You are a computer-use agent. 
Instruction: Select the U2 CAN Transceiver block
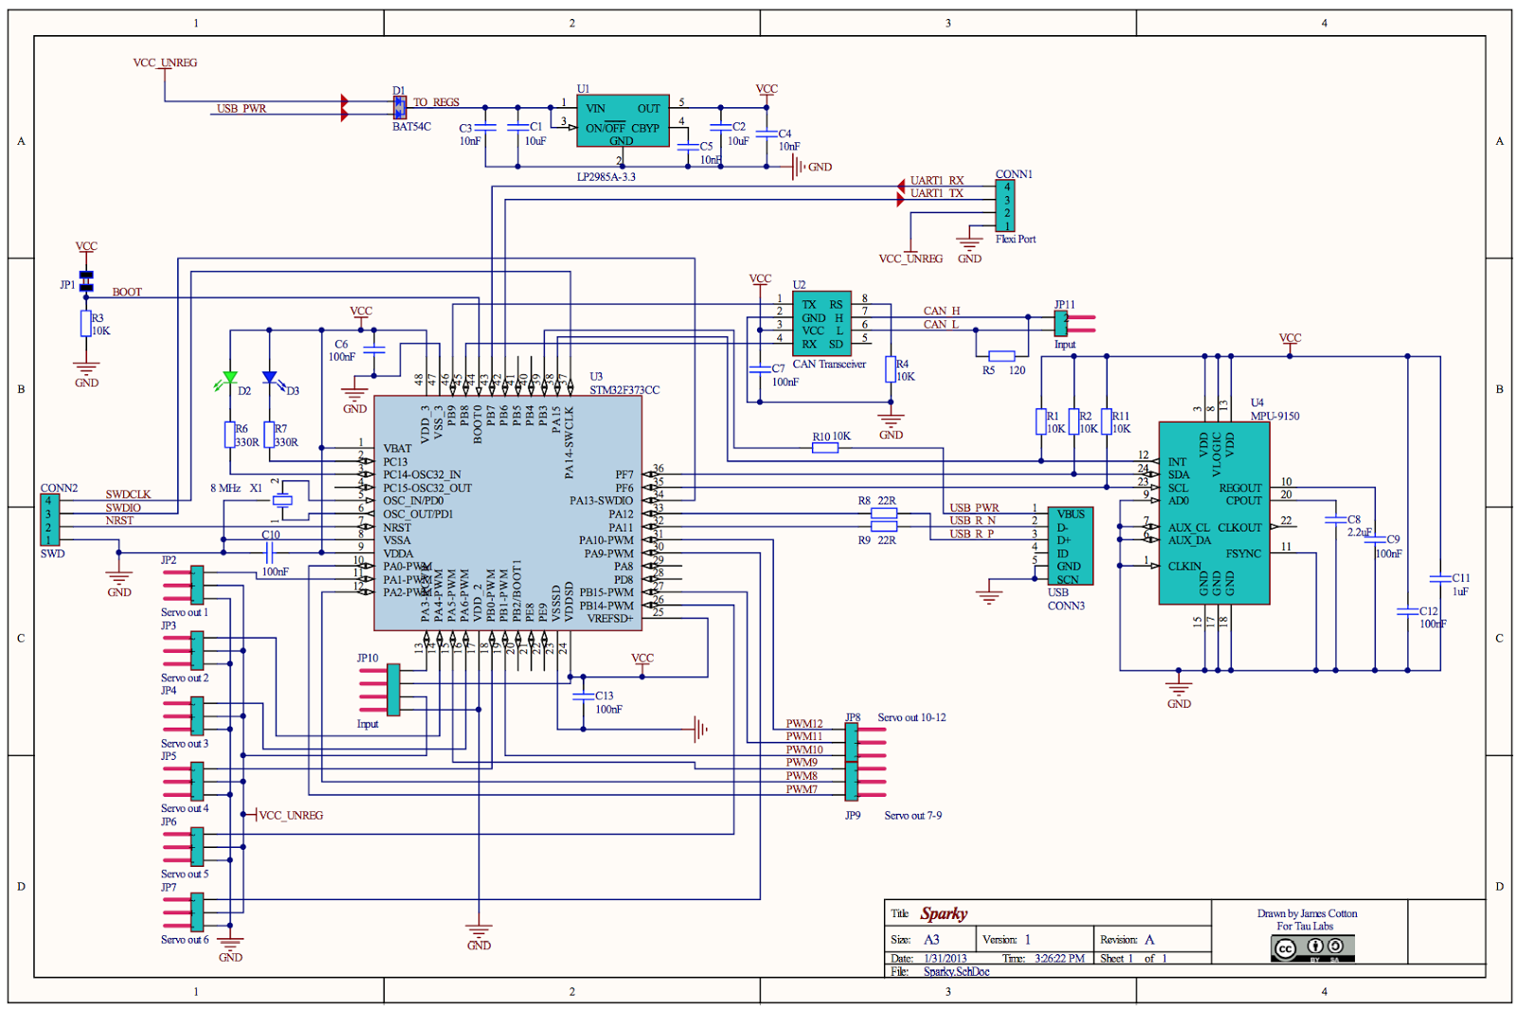[x=821, y=323]
